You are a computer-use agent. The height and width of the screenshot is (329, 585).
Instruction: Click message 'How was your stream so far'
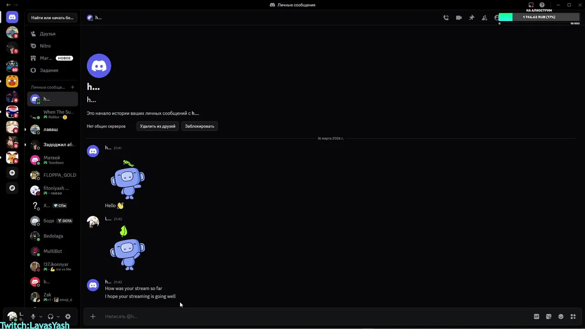133,288
